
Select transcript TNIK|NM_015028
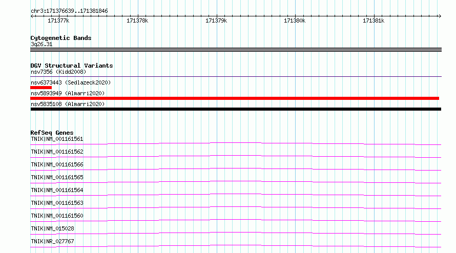click(52, 228)
